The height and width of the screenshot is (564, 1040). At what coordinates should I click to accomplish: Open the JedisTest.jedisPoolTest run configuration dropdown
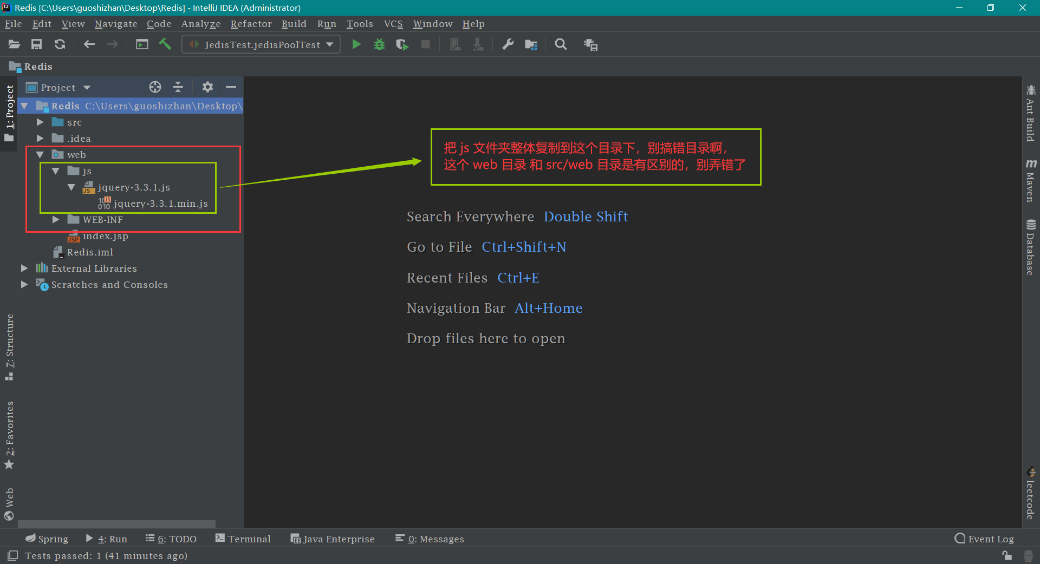point(261,44)
